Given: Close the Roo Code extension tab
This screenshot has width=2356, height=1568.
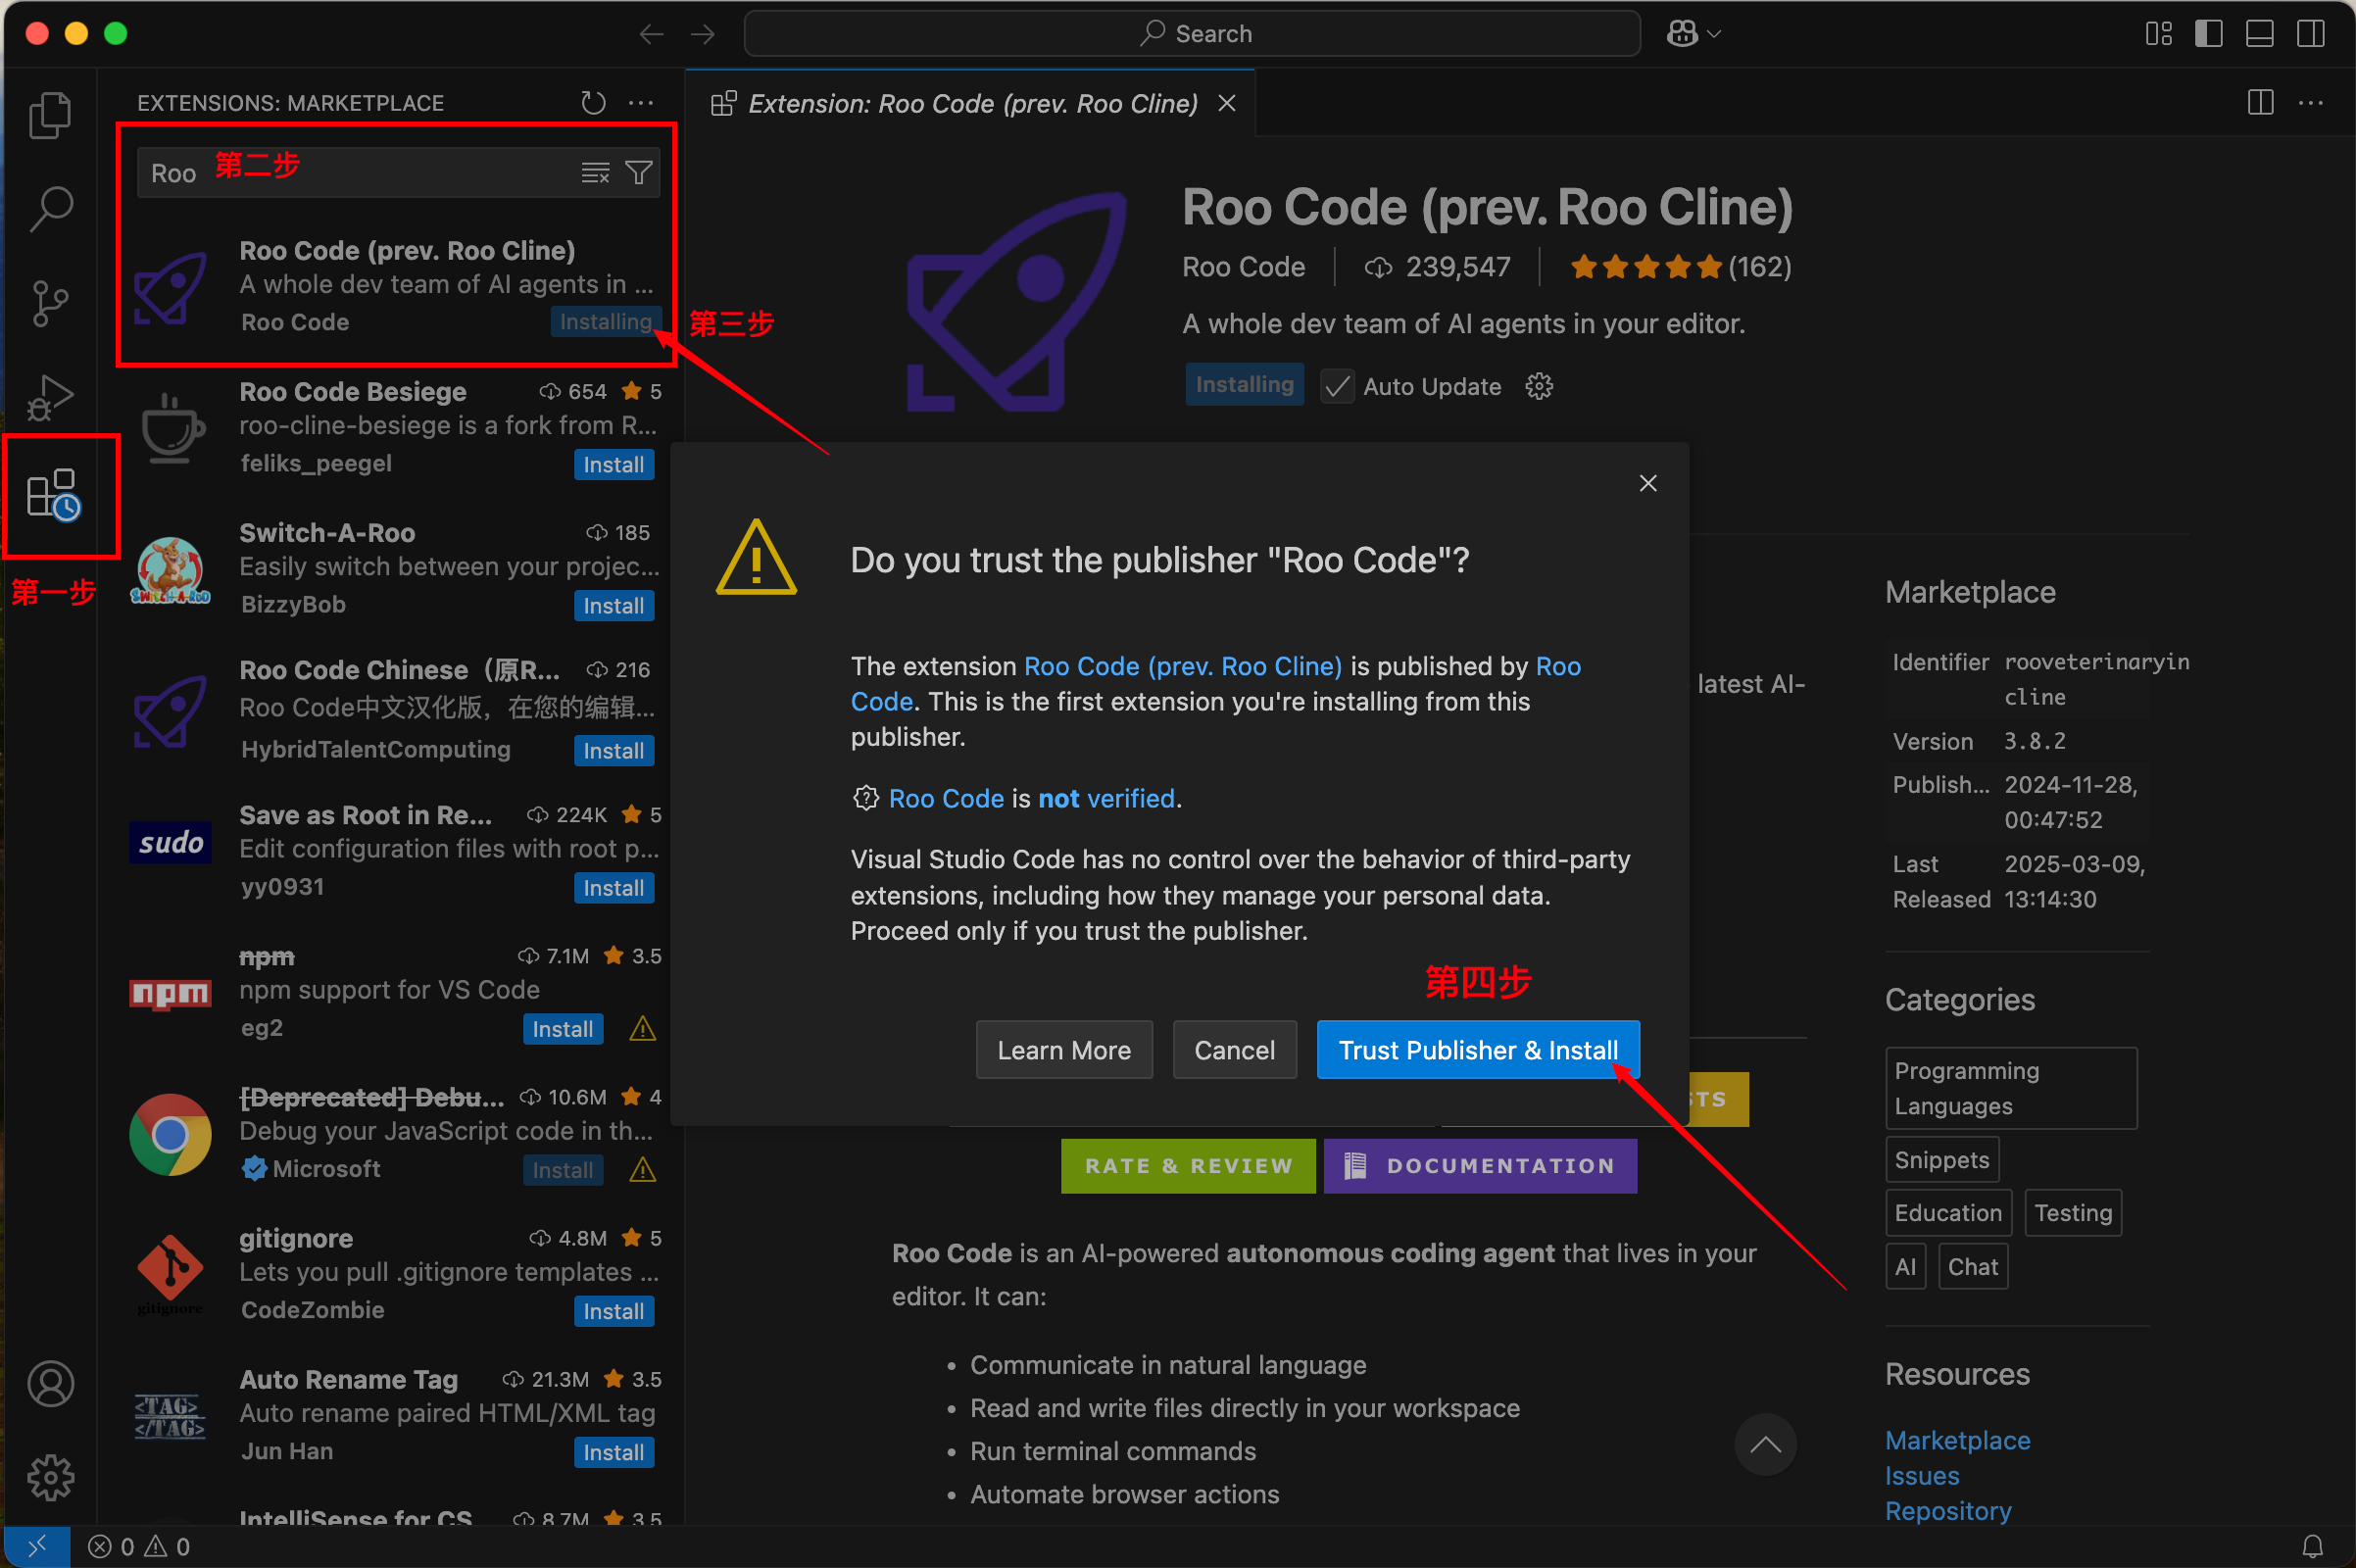Looking at the screenshot, I should click(1227, 103).
